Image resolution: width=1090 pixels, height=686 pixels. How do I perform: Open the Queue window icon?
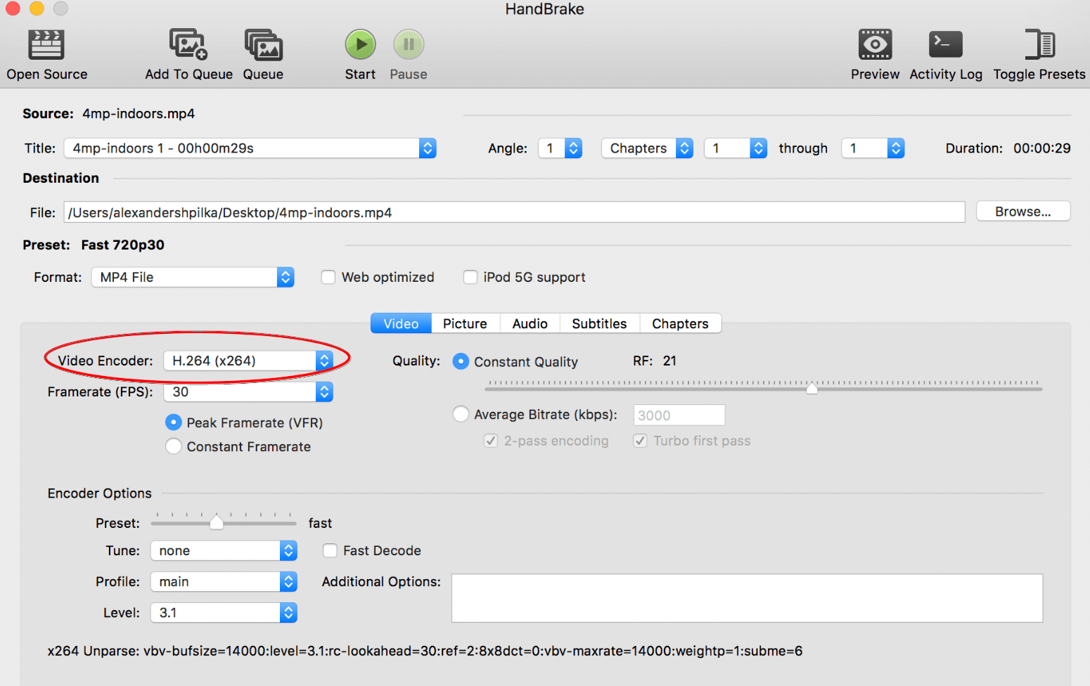[x=263, y=45]
